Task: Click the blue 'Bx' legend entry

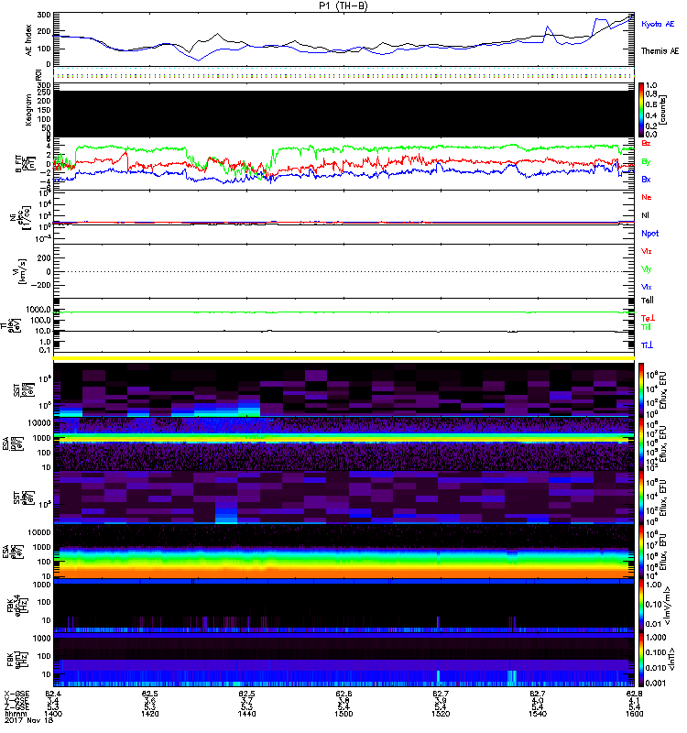Action: [647, 180]
